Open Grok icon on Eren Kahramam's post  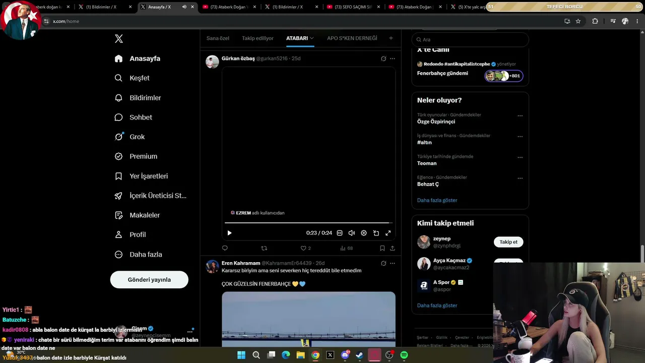pyautogui.click(x=383, y=263)
